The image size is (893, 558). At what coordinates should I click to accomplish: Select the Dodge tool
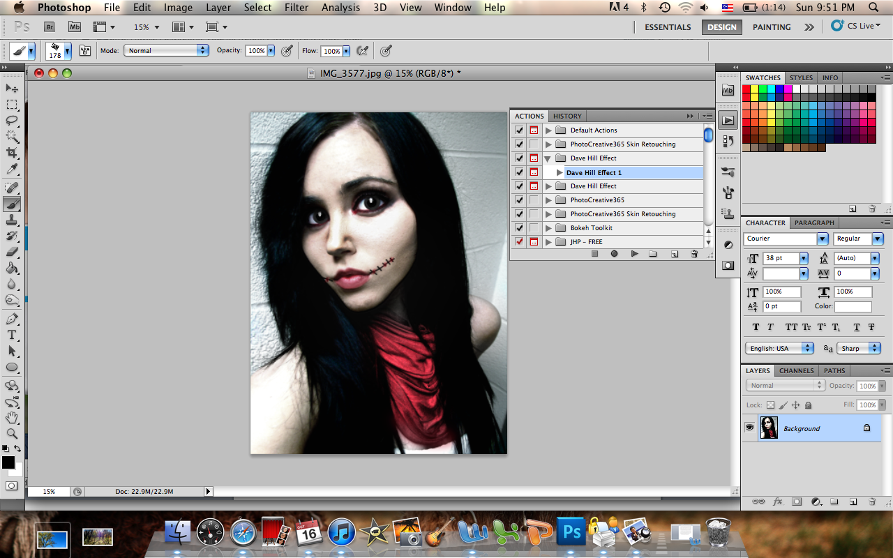coord(12,301)
